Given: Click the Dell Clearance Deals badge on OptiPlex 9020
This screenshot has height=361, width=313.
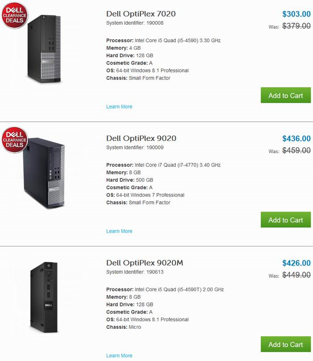Looking at the screenshot, I should [15, 140].
